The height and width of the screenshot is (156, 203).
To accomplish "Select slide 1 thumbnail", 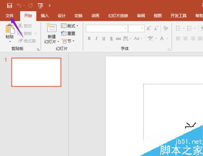I will (x=36, y=72).
